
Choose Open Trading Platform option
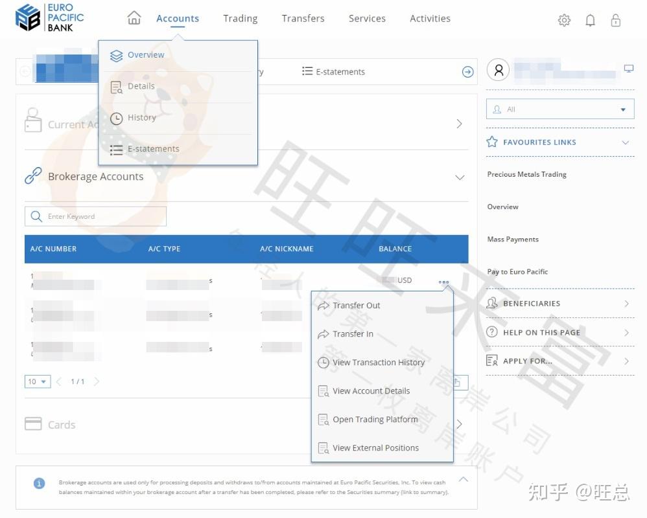382,419
